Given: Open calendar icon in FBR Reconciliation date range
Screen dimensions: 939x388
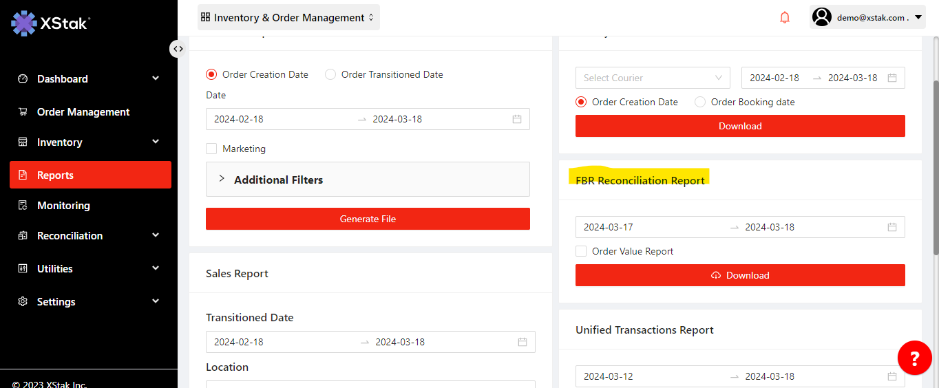Looking at the screenshot, I should pos(892,227).
